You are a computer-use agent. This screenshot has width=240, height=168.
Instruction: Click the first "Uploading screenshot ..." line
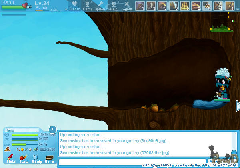pyautogui.click(x=82, y=135)
